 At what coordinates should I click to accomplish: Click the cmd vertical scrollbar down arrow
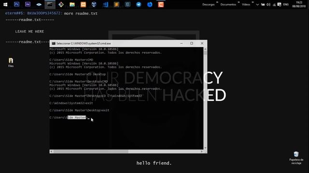point(205,148)
